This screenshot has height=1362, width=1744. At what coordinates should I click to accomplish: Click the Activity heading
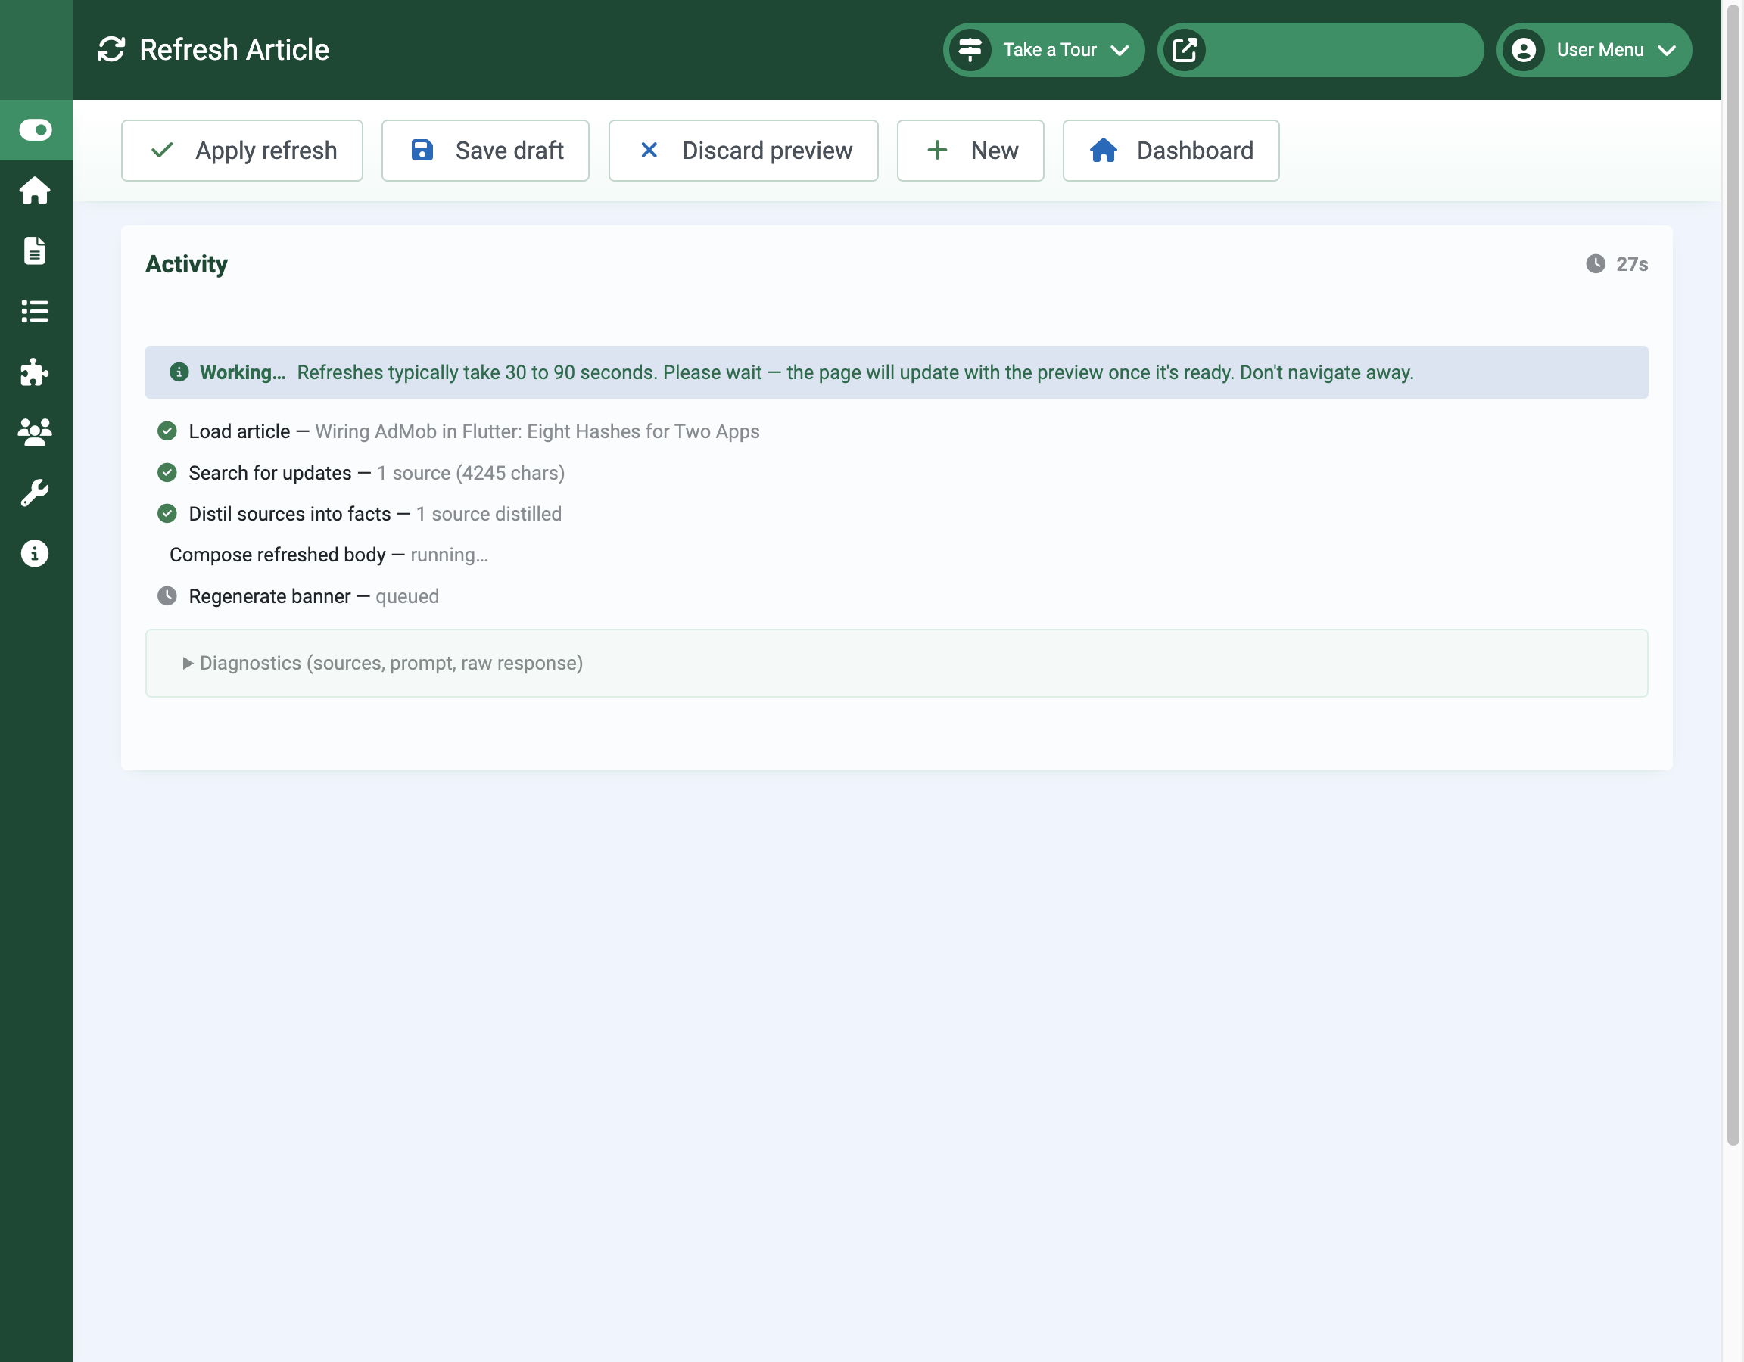point(186,264)
